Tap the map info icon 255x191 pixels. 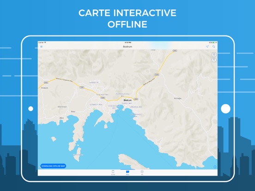pyautogui.click(x=215, y=167)
